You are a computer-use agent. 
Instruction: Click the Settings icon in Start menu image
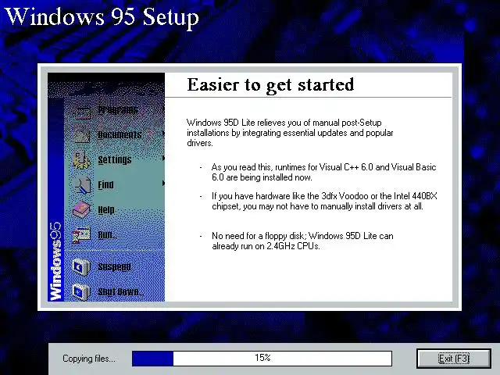(x=81, y=159)
